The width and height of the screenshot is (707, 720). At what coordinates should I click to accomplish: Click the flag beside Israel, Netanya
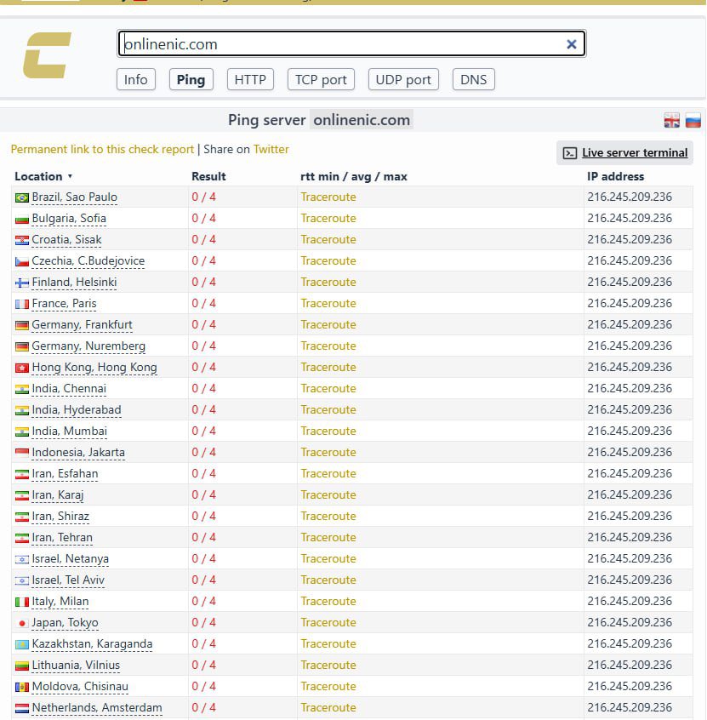pos(22,559)
